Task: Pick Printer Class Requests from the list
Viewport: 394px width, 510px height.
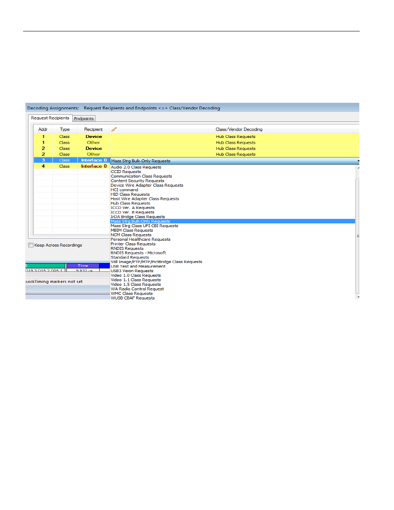Action: click(133, 244)
